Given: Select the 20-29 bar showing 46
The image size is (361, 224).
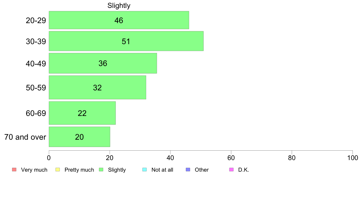Looking at the screenshot, I should point(119,20).
